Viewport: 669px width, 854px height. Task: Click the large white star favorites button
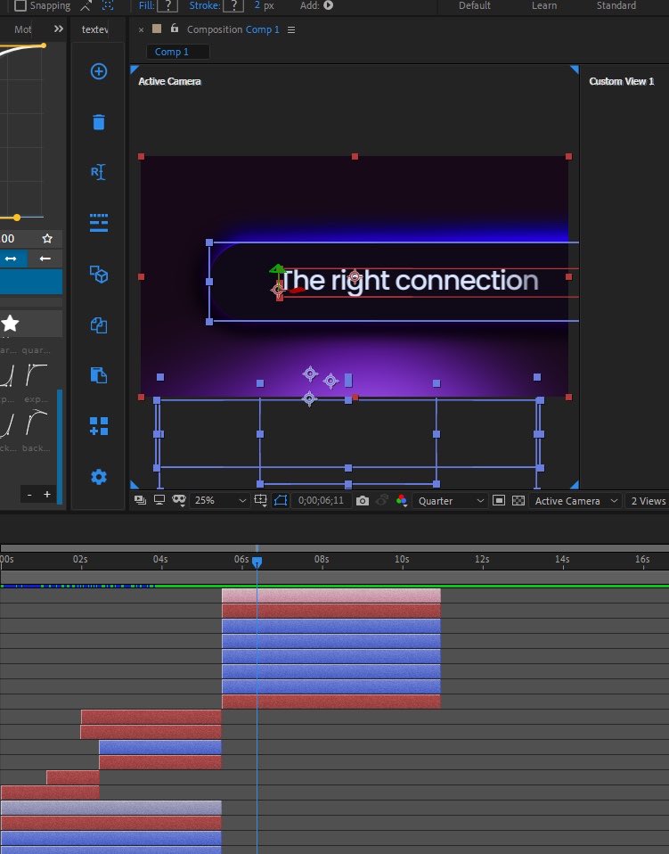click(x=11, y=324)
